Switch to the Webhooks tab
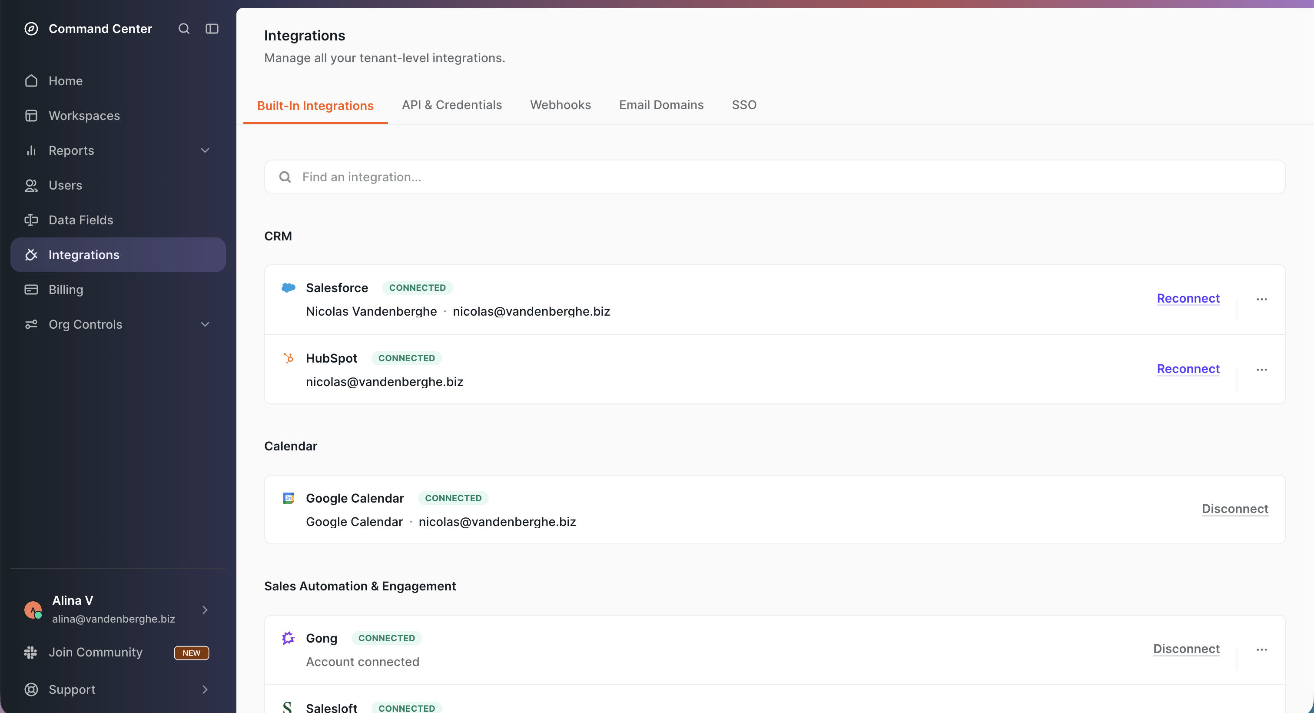 pos(560,105)
